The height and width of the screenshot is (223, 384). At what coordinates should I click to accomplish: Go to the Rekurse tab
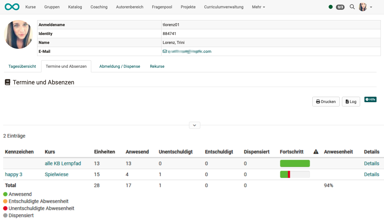point(157,66)
